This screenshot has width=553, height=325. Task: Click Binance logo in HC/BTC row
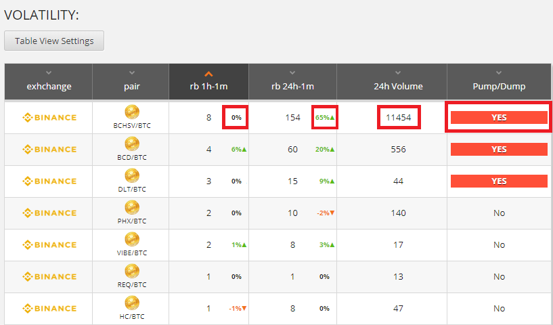pyautogui.click(x=49, y=308)
